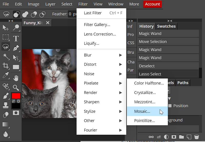Select the Move tool
Viewport: 205px width, 142px height.
click(x=5, y=27)
